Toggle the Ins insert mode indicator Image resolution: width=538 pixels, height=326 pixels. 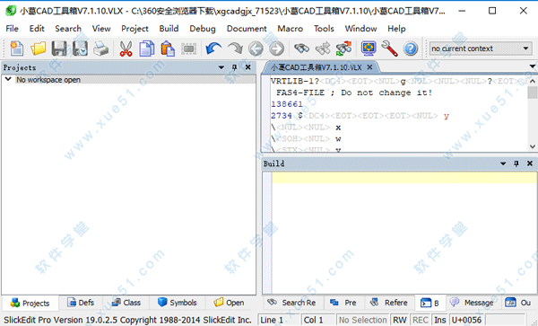pyautogui.click(x=440, y=320)
